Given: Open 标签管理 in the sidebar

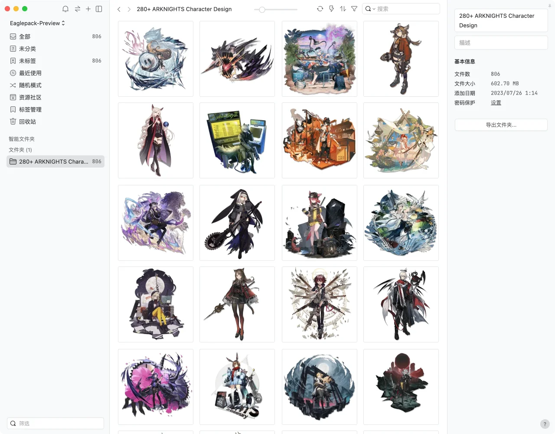Looking at the screenshot, I should pyautogui.click(x=55, y=109).
